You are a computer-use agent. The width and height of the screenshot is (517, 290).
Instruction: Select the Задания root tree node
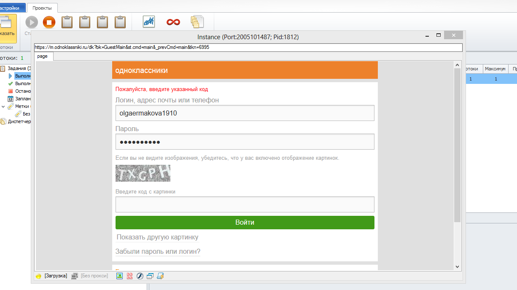click(16, 68)
